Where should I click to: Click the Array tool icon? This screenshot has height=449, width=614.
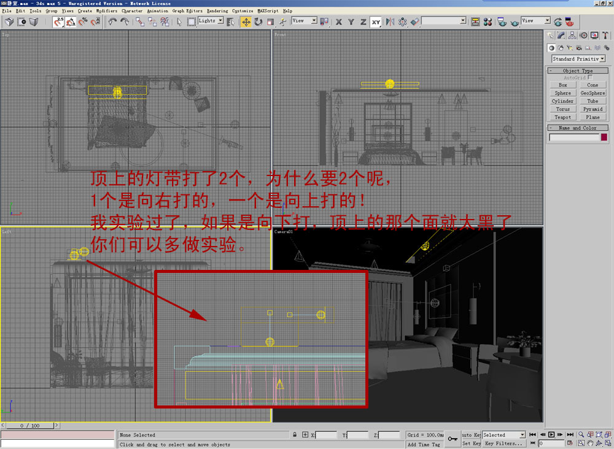[x=403, y=22]
